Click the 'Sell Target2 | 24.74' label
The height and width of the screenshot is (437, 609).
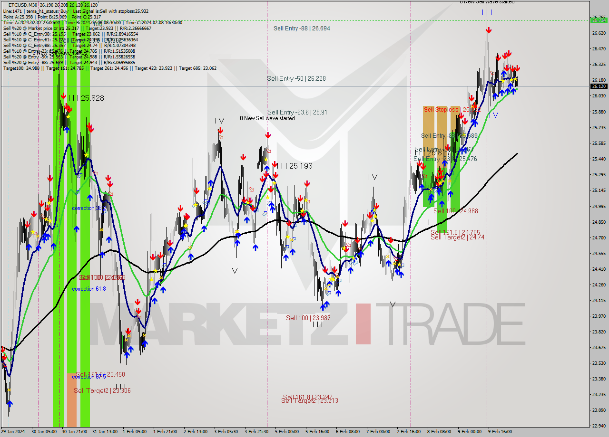coord(458,237)
